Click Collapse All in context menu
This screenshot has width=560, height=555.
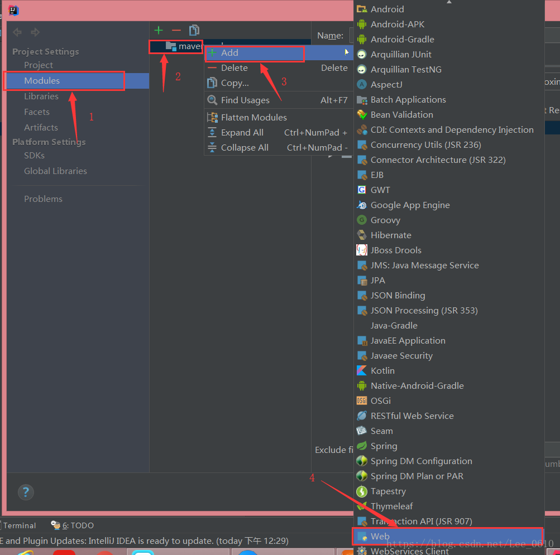coord(279,147)
